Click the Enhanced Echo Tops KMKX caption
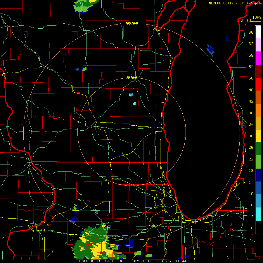 pyautogui.click(x=133, y=261)
